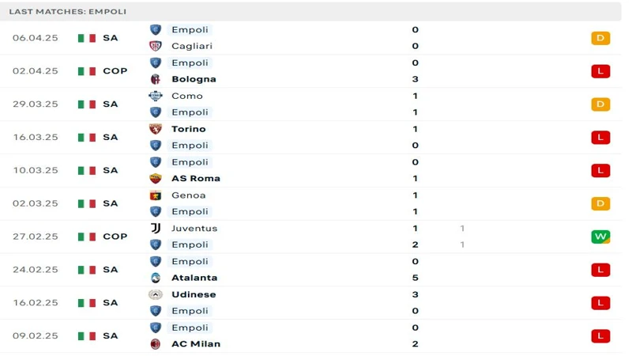
Task: Open the Como team crest
Action: point(155,96)
